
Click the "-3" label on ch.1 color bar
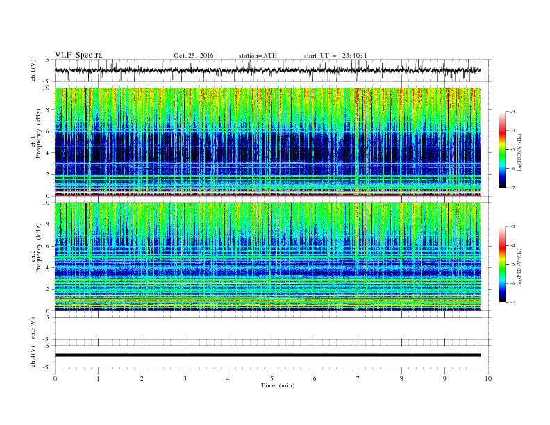tap(512, 112)
